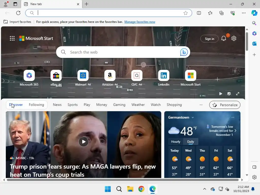Screen dimensions: 260x195
Task: Play the background video
Action: pyautogui.click(x=221, y=94)
